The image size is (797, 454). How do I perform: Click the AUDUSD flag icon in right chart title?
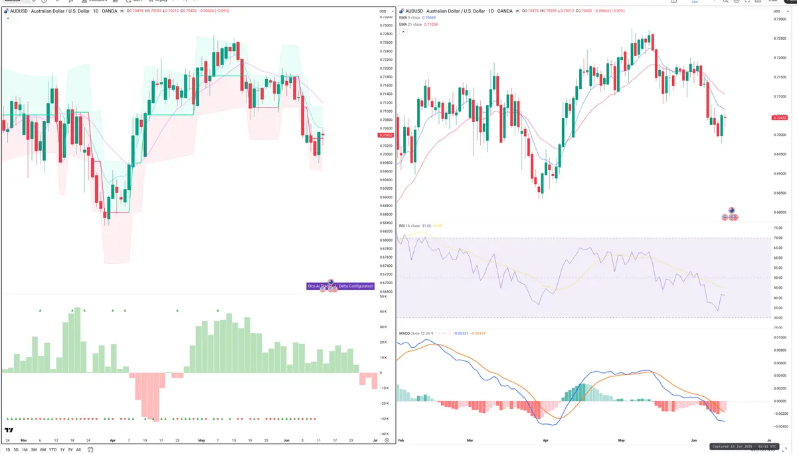click(403, 11)
